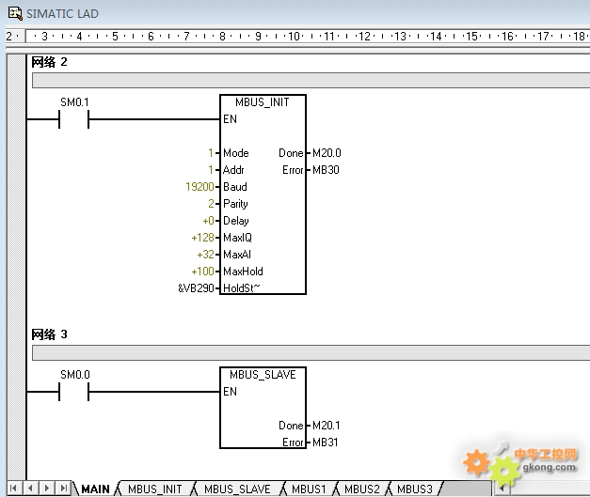The height and width of the screenshot is (497, 590).
Task: Click the ruler mark 10
Action: pos(294,37)
